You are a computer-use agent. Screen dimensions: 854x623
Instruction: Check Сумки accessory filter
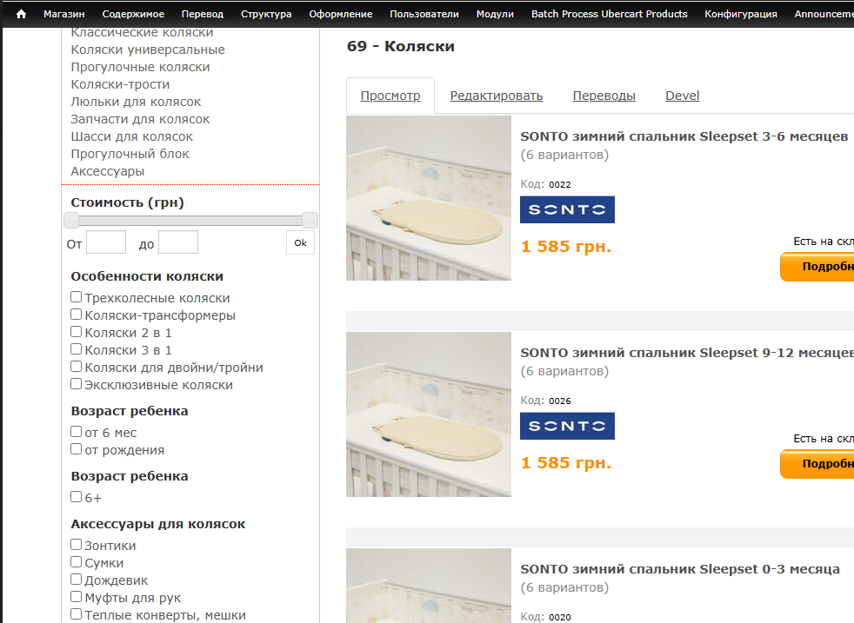coord(77,562)
